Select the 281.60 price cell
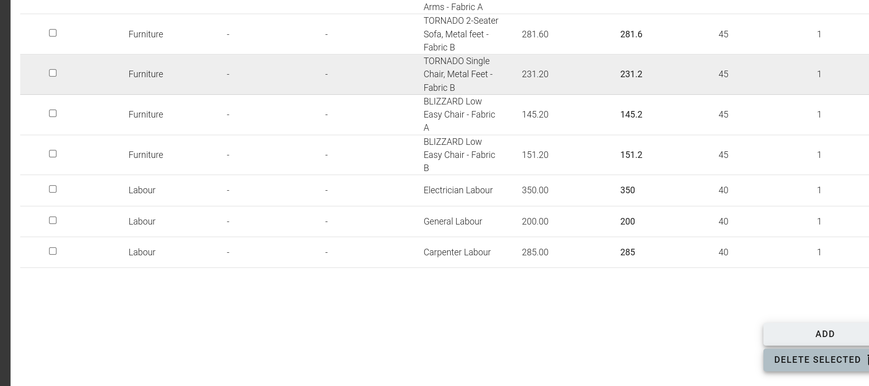This screenshot has width=869, height=386. (x=535, y=34)
